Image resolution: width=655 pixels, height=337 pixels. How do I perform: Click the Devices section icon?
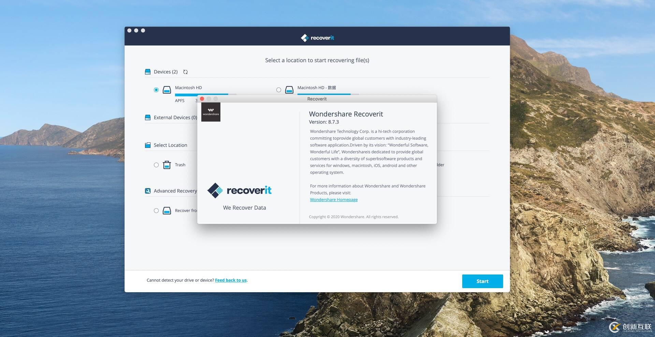coord(148,72)
